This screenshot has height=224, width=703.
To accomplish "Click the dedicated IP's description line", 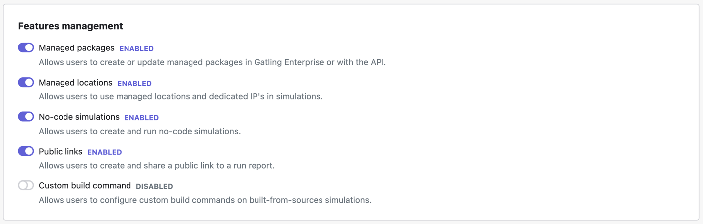I will [181, 96].
